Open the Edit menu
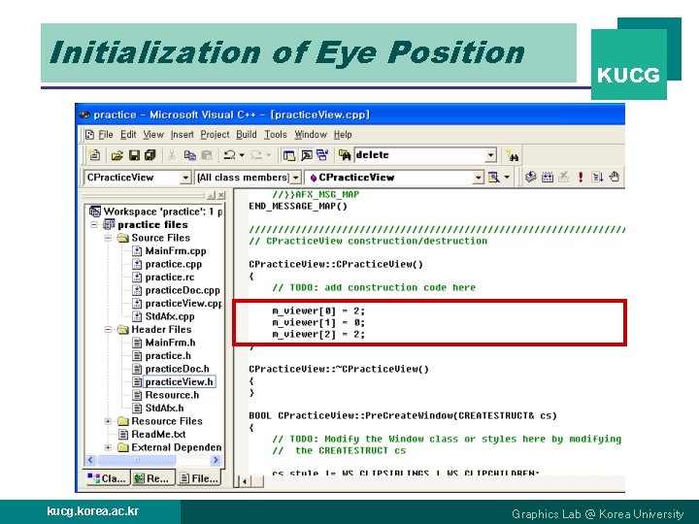Viewport: 699px width, 524px height. [x=128, y=135]
